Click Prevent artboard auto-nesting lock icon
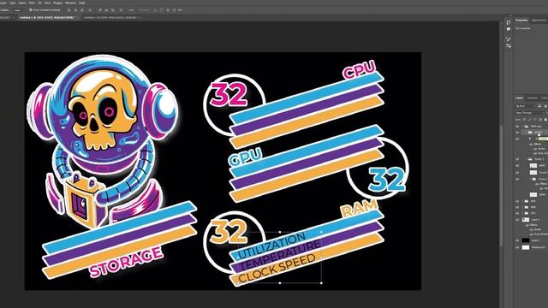548x308 pixels. (540, 120)
